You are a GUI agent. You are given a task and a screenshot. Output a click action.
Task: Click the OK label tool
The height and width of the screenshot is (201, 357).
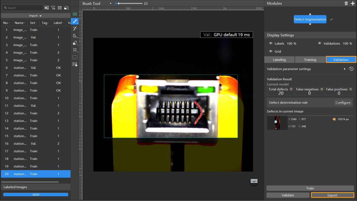click(75, 14)
